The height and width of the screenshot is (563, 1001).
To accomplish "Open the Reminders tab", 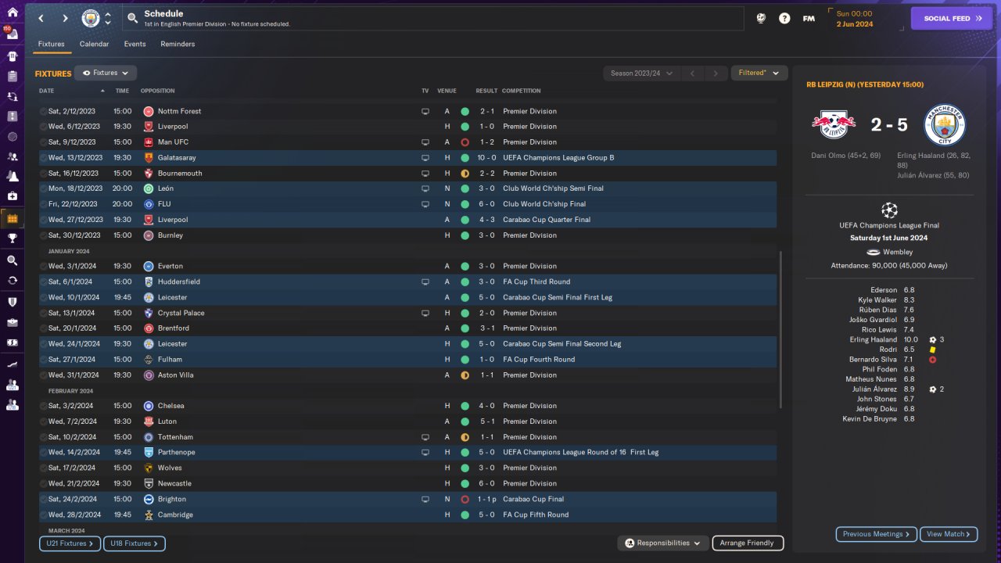I will tap(178, 45).
